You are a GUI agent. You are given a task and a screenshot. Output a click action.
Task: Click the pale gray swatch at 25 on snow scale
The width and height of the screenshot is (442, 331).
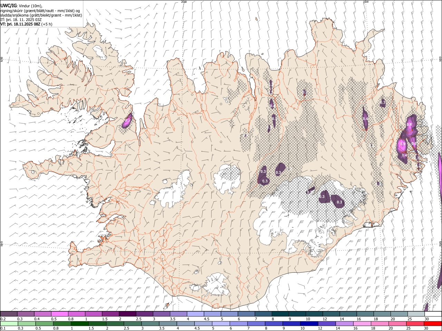(416, 314)
